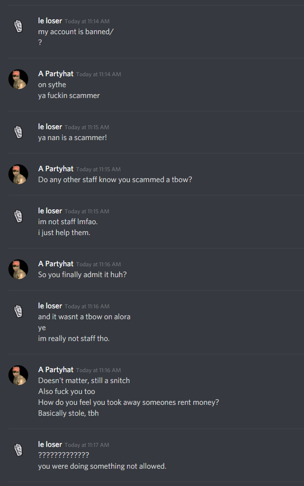Click message 'How do you feel you took away someones rent money?'
Screen dimensions: 304x486
[129, 402]
